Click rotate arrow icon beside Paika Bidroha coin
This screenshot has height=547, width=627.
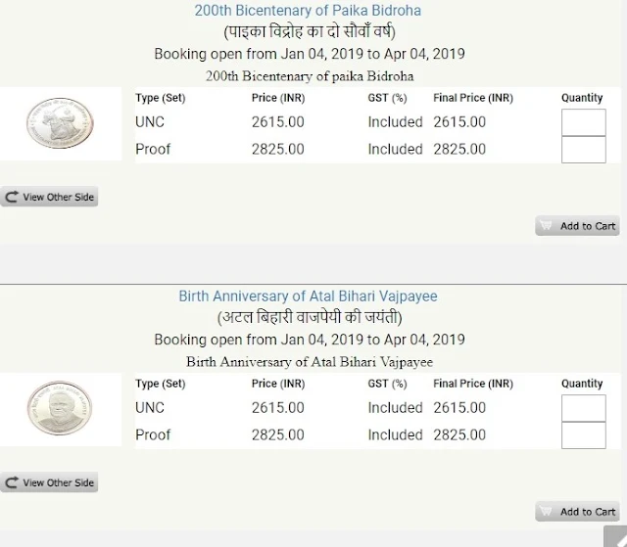coord(13,198)
